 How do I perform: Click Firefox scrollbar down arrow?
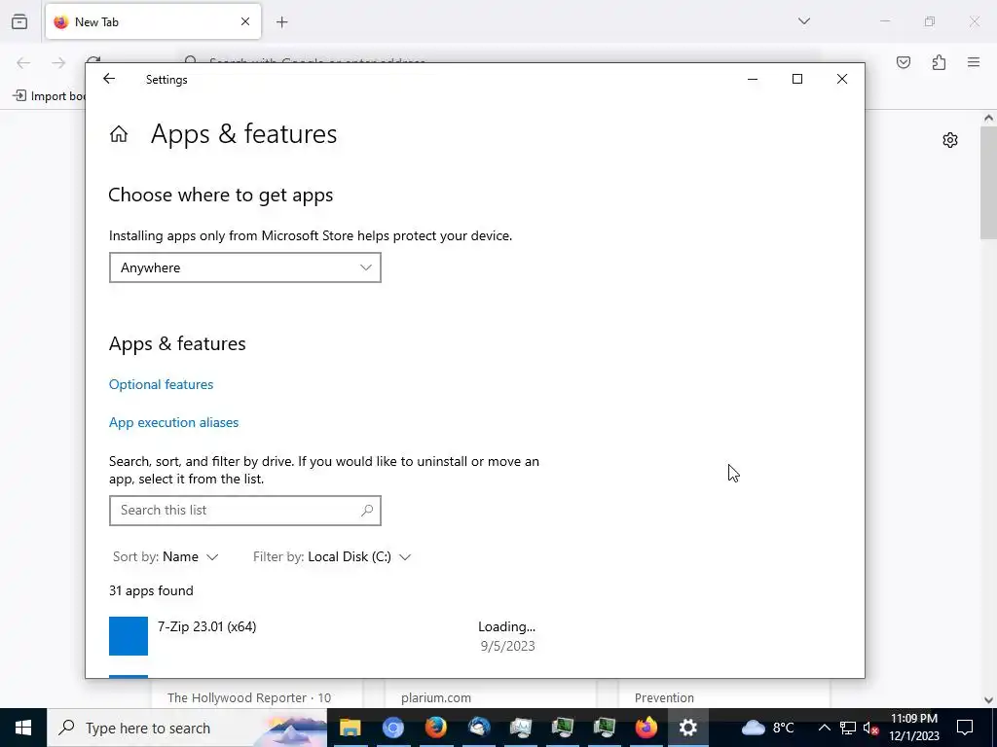coord(988,700)
